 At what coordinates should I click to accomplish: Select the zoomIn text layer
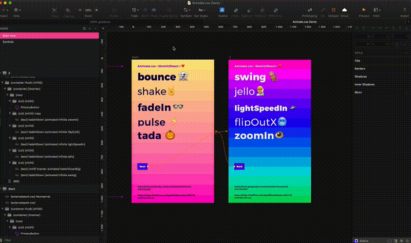[49, 120]
